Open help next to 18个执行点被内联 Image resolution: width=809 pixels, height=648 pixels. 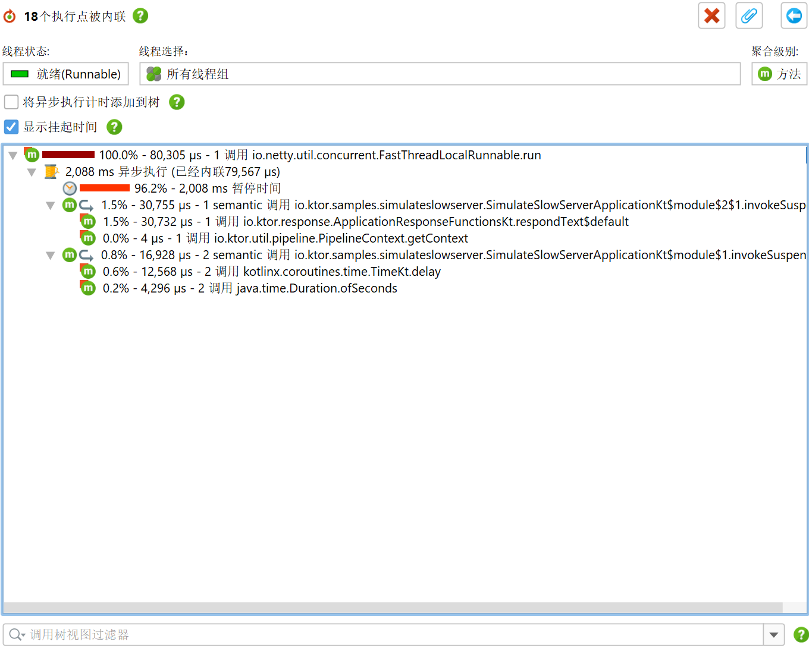(x=140, y=15)
